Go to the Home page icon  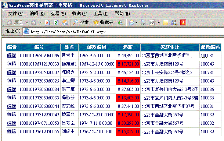point(65,22)
